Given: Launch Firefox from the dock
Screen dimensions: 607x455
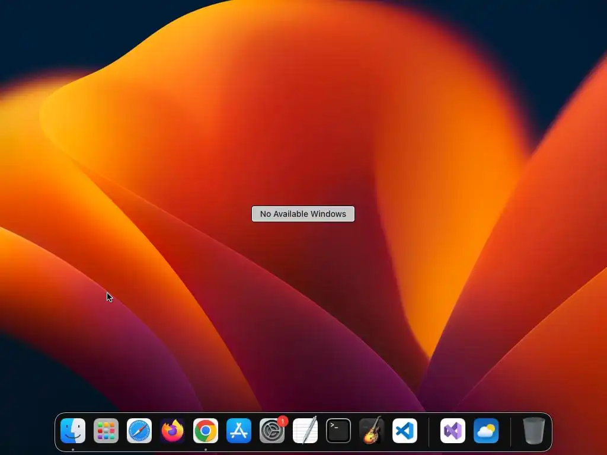Looking at the screenshot, I should 172,431.
